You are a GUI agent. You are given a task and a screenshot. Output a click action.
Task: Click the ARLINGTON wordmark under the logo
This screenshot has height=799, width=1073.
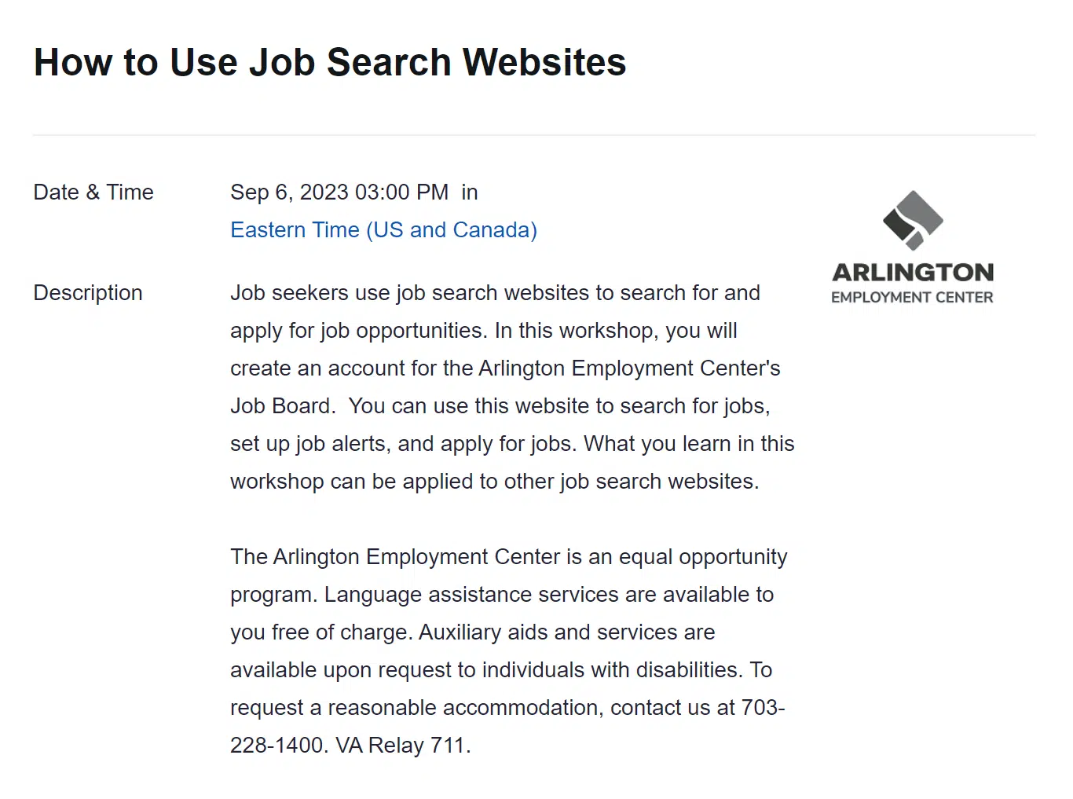(x=913, y=273)
